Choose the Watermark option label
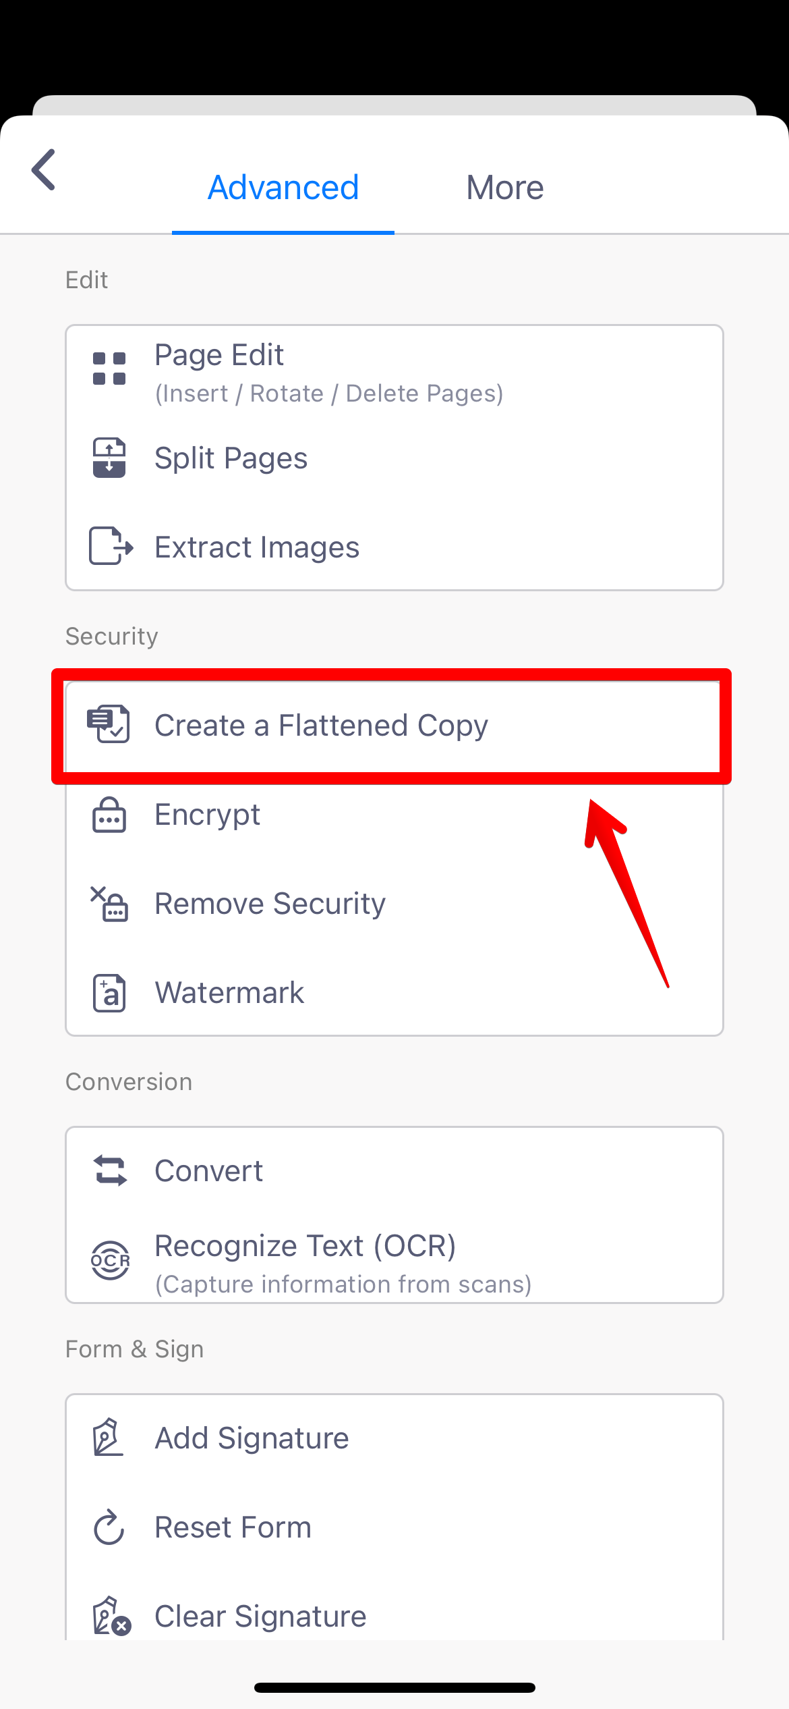 click(x=229, y=993)
